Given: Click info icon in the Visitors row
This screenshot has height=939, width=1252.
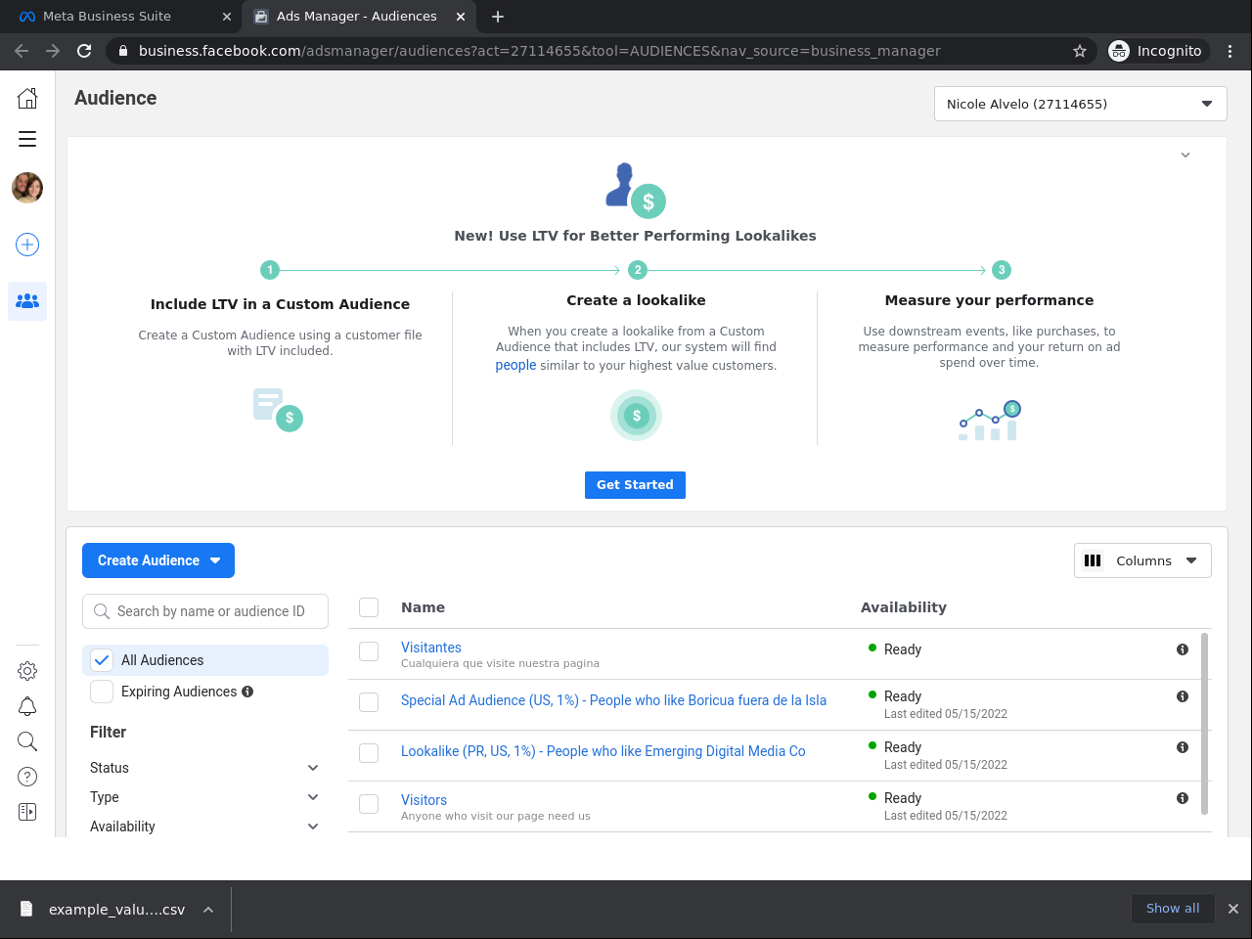Looking at the screenshot, I should coord(1183,798).
